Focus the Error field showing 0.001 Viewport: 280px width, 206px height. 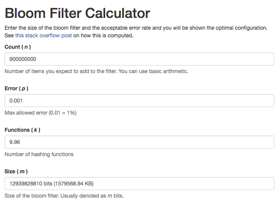pyautogui.click(x=139, y=101)
